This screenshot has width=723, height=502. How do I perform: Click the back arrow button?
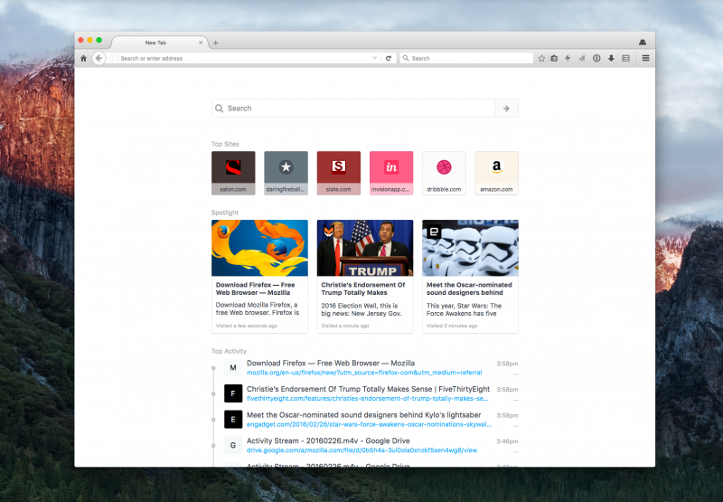tap(99, 58)
